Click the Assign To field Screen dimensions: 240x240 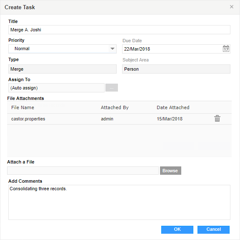[56, 88]
